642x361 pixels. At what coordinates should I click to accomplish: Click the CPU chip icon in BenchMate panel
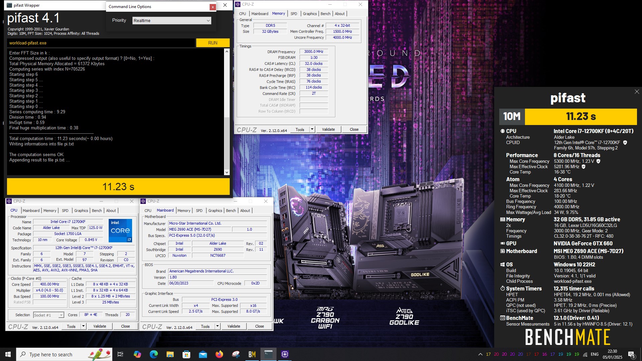[502, 131]
